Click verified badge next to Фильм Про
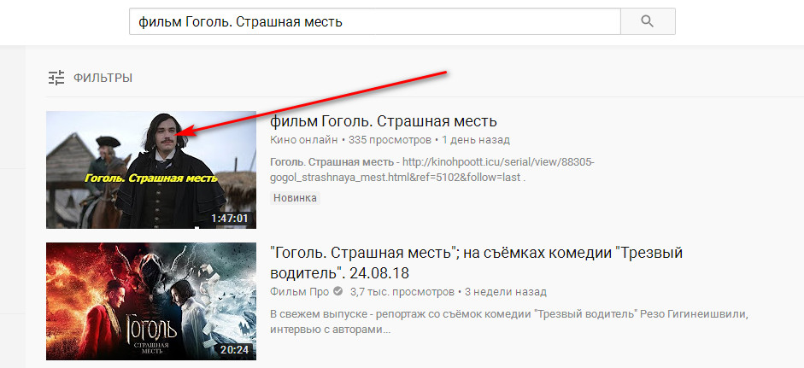 pyautogui.click(x=337, y=292)
